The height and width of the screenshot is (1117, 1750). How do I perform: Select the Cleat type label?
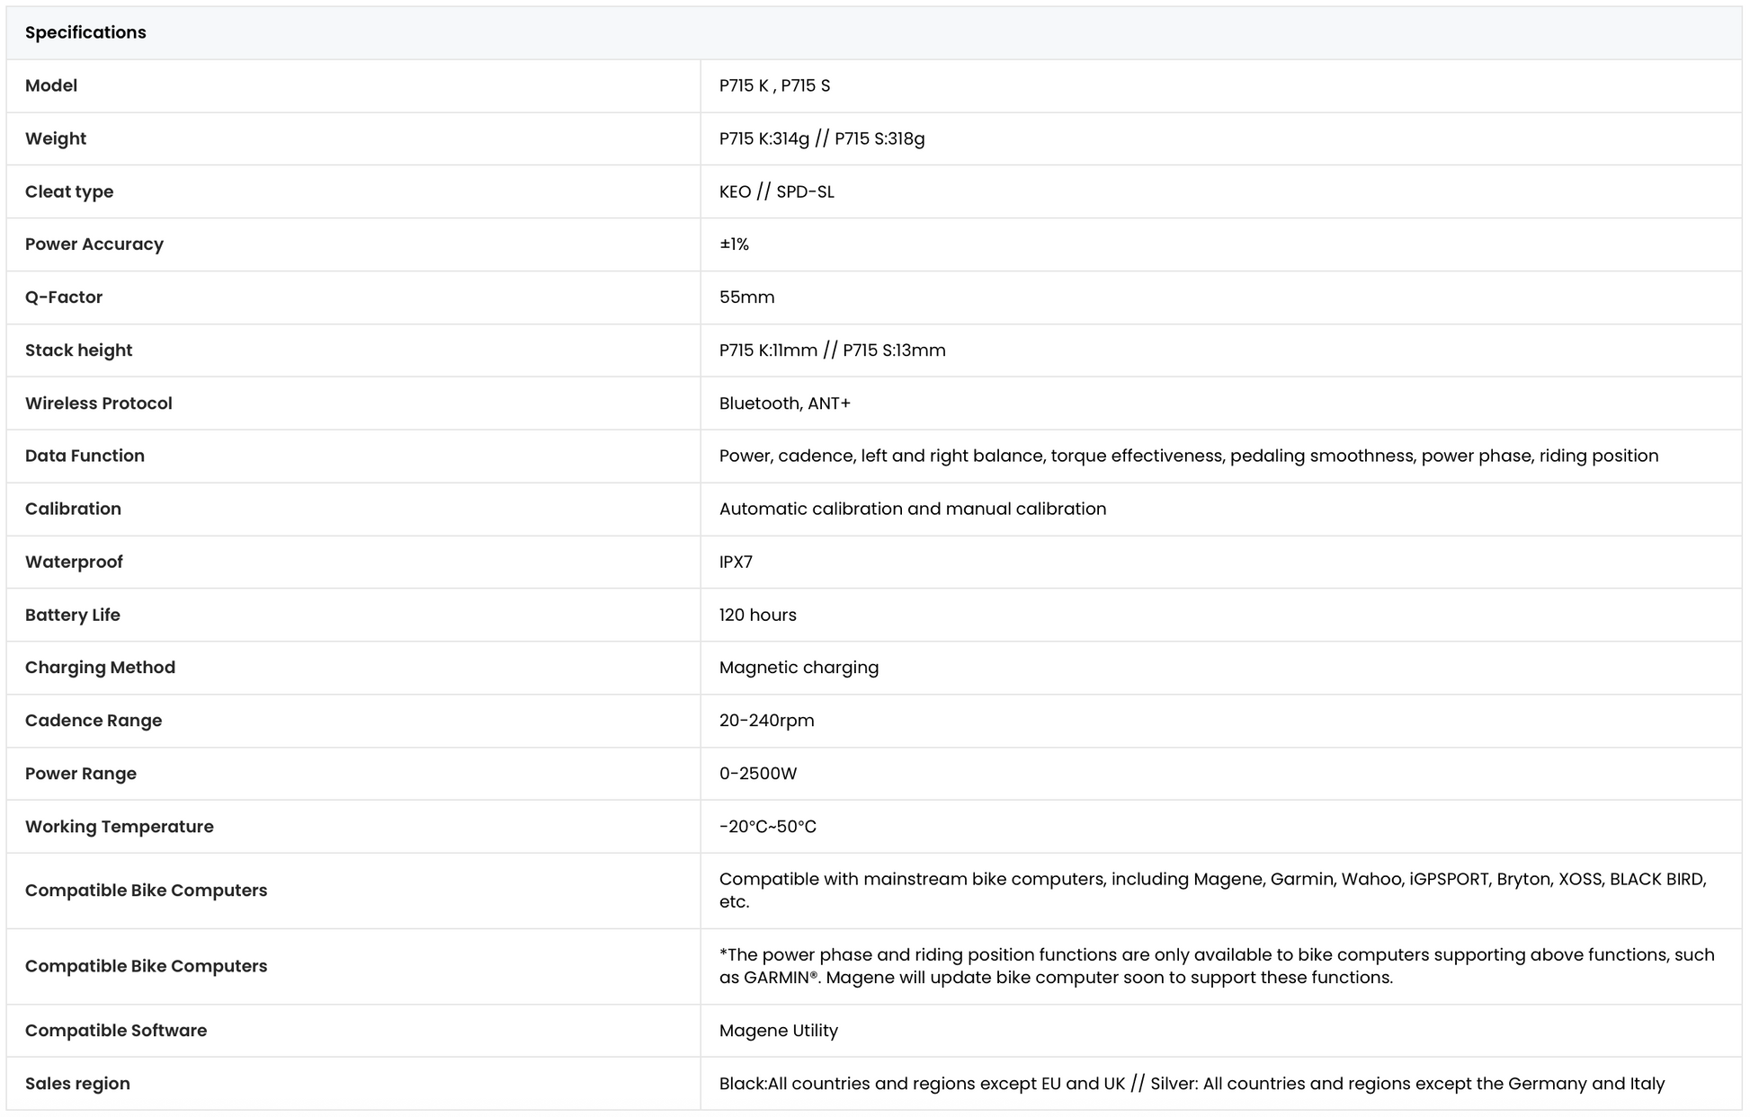(69, 191)
